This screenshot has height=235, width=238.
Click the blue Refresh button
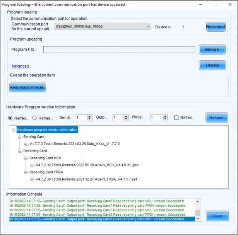pos(216,118)
